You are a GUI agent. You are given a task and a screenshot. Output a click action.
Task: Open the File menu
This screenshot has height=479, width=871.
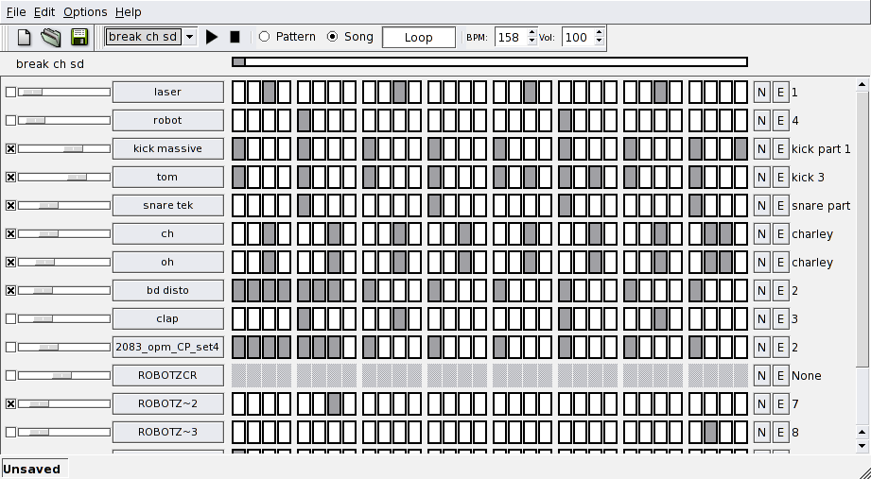click(16, 11)
